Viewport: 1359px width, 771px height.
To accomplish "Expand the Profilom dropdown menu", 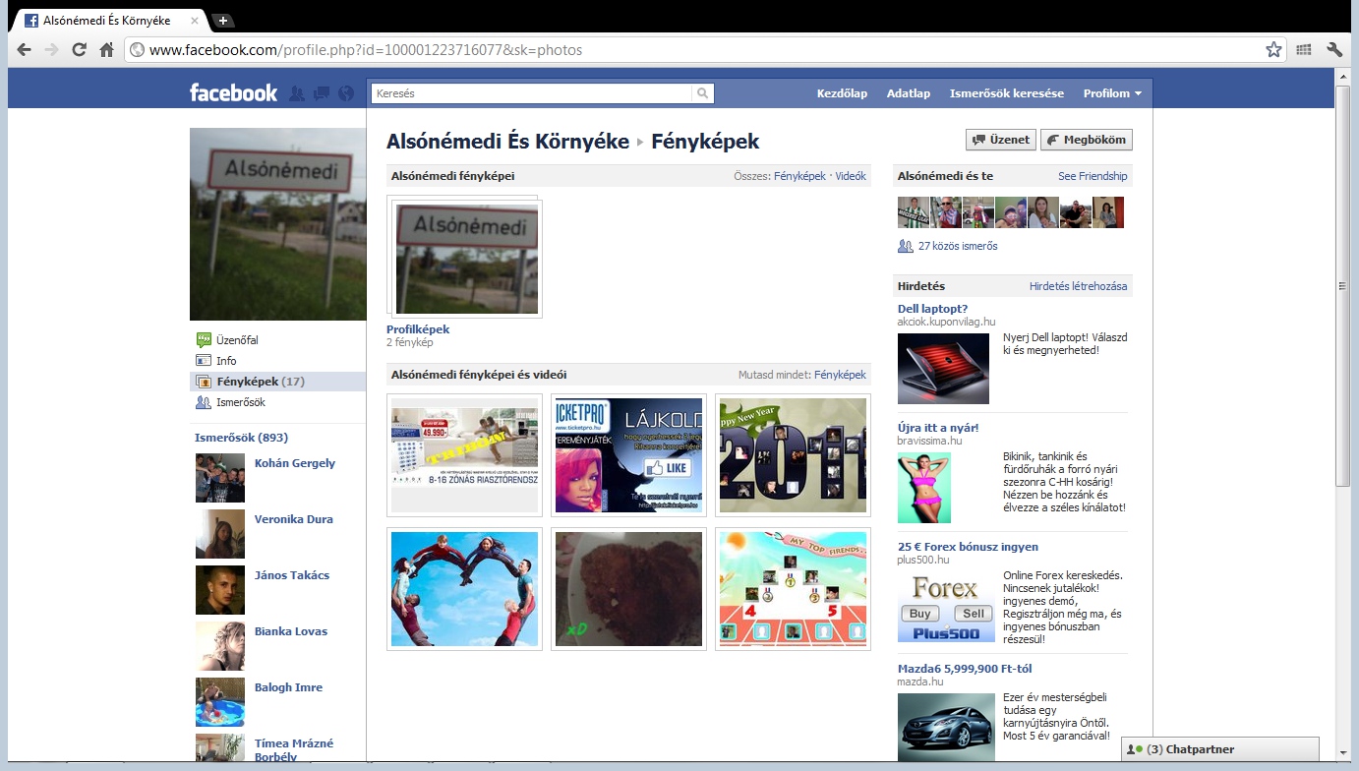I will [x=1112, y=93].
